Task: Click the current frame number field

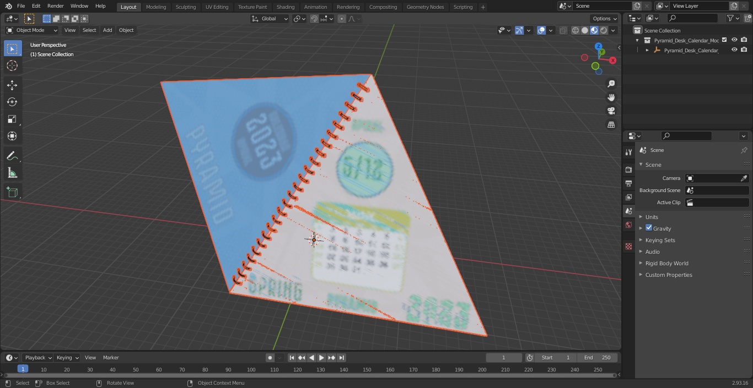Action: (x=503, y=358)
